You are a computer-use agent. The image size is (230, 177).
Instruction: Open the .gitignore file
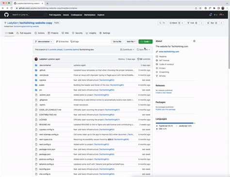coord(43,100)
